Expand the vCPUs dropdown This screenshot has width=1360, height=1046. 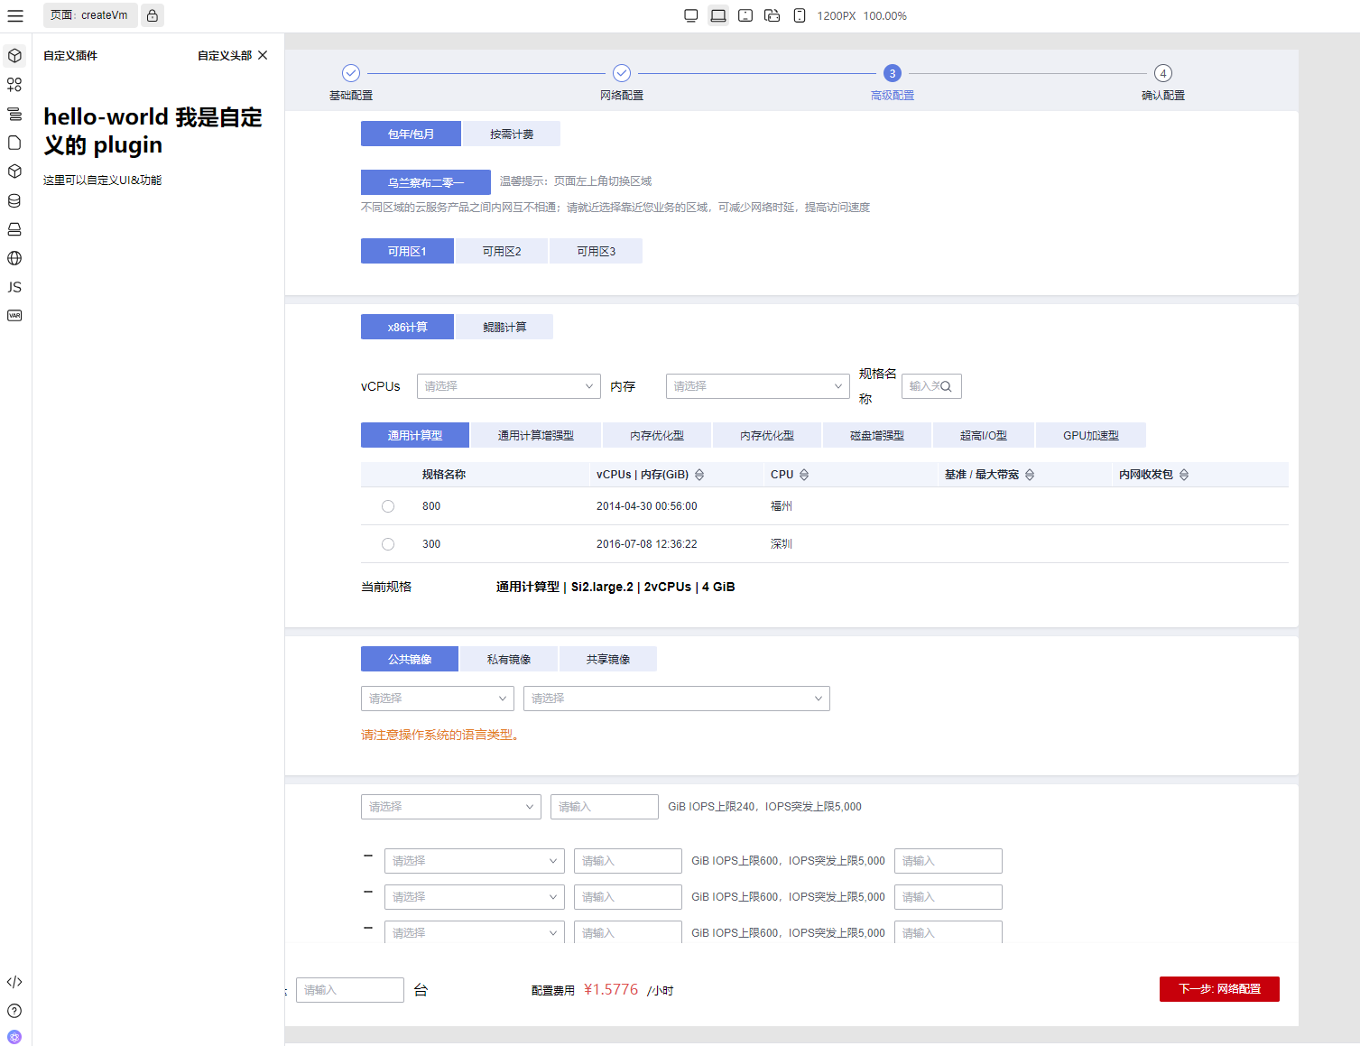509,386
